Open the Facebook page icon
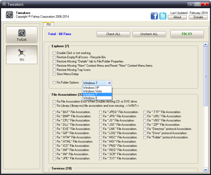Viewport: 211px width, 175px height. click(154, 16)
